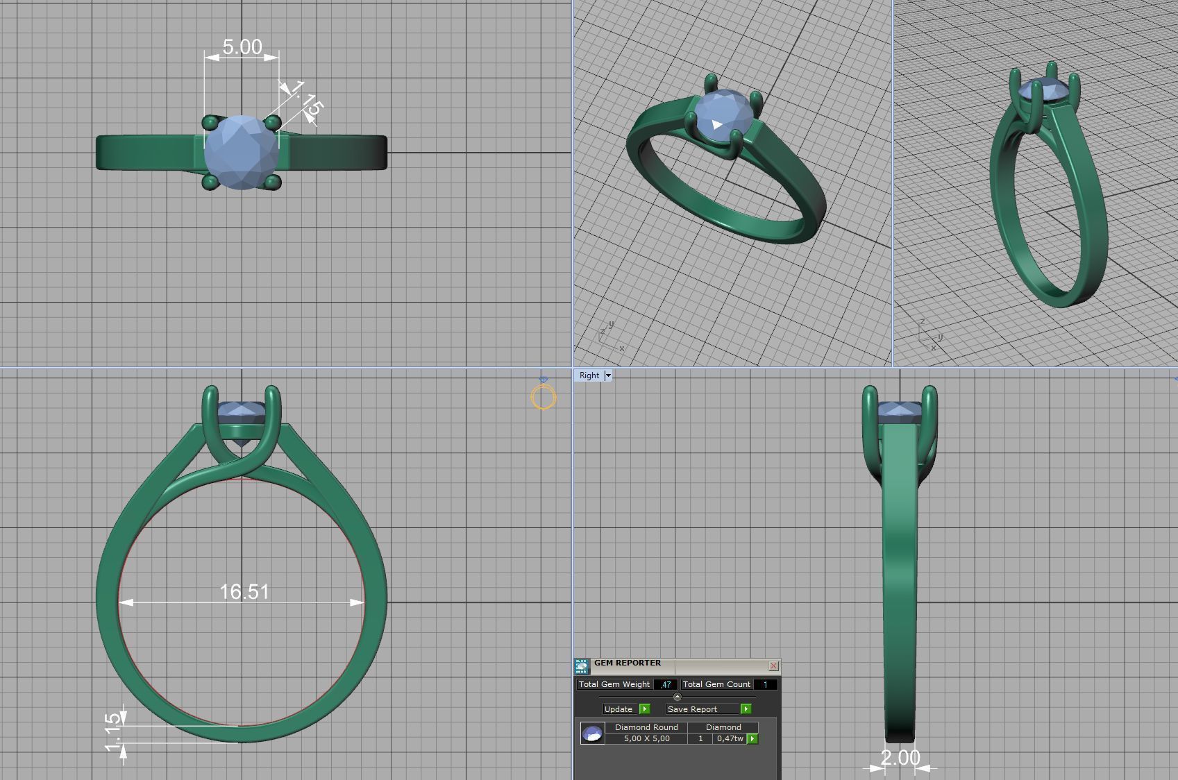
Task: Click the "Diamond Round" cell
Action: pos(646,727)
